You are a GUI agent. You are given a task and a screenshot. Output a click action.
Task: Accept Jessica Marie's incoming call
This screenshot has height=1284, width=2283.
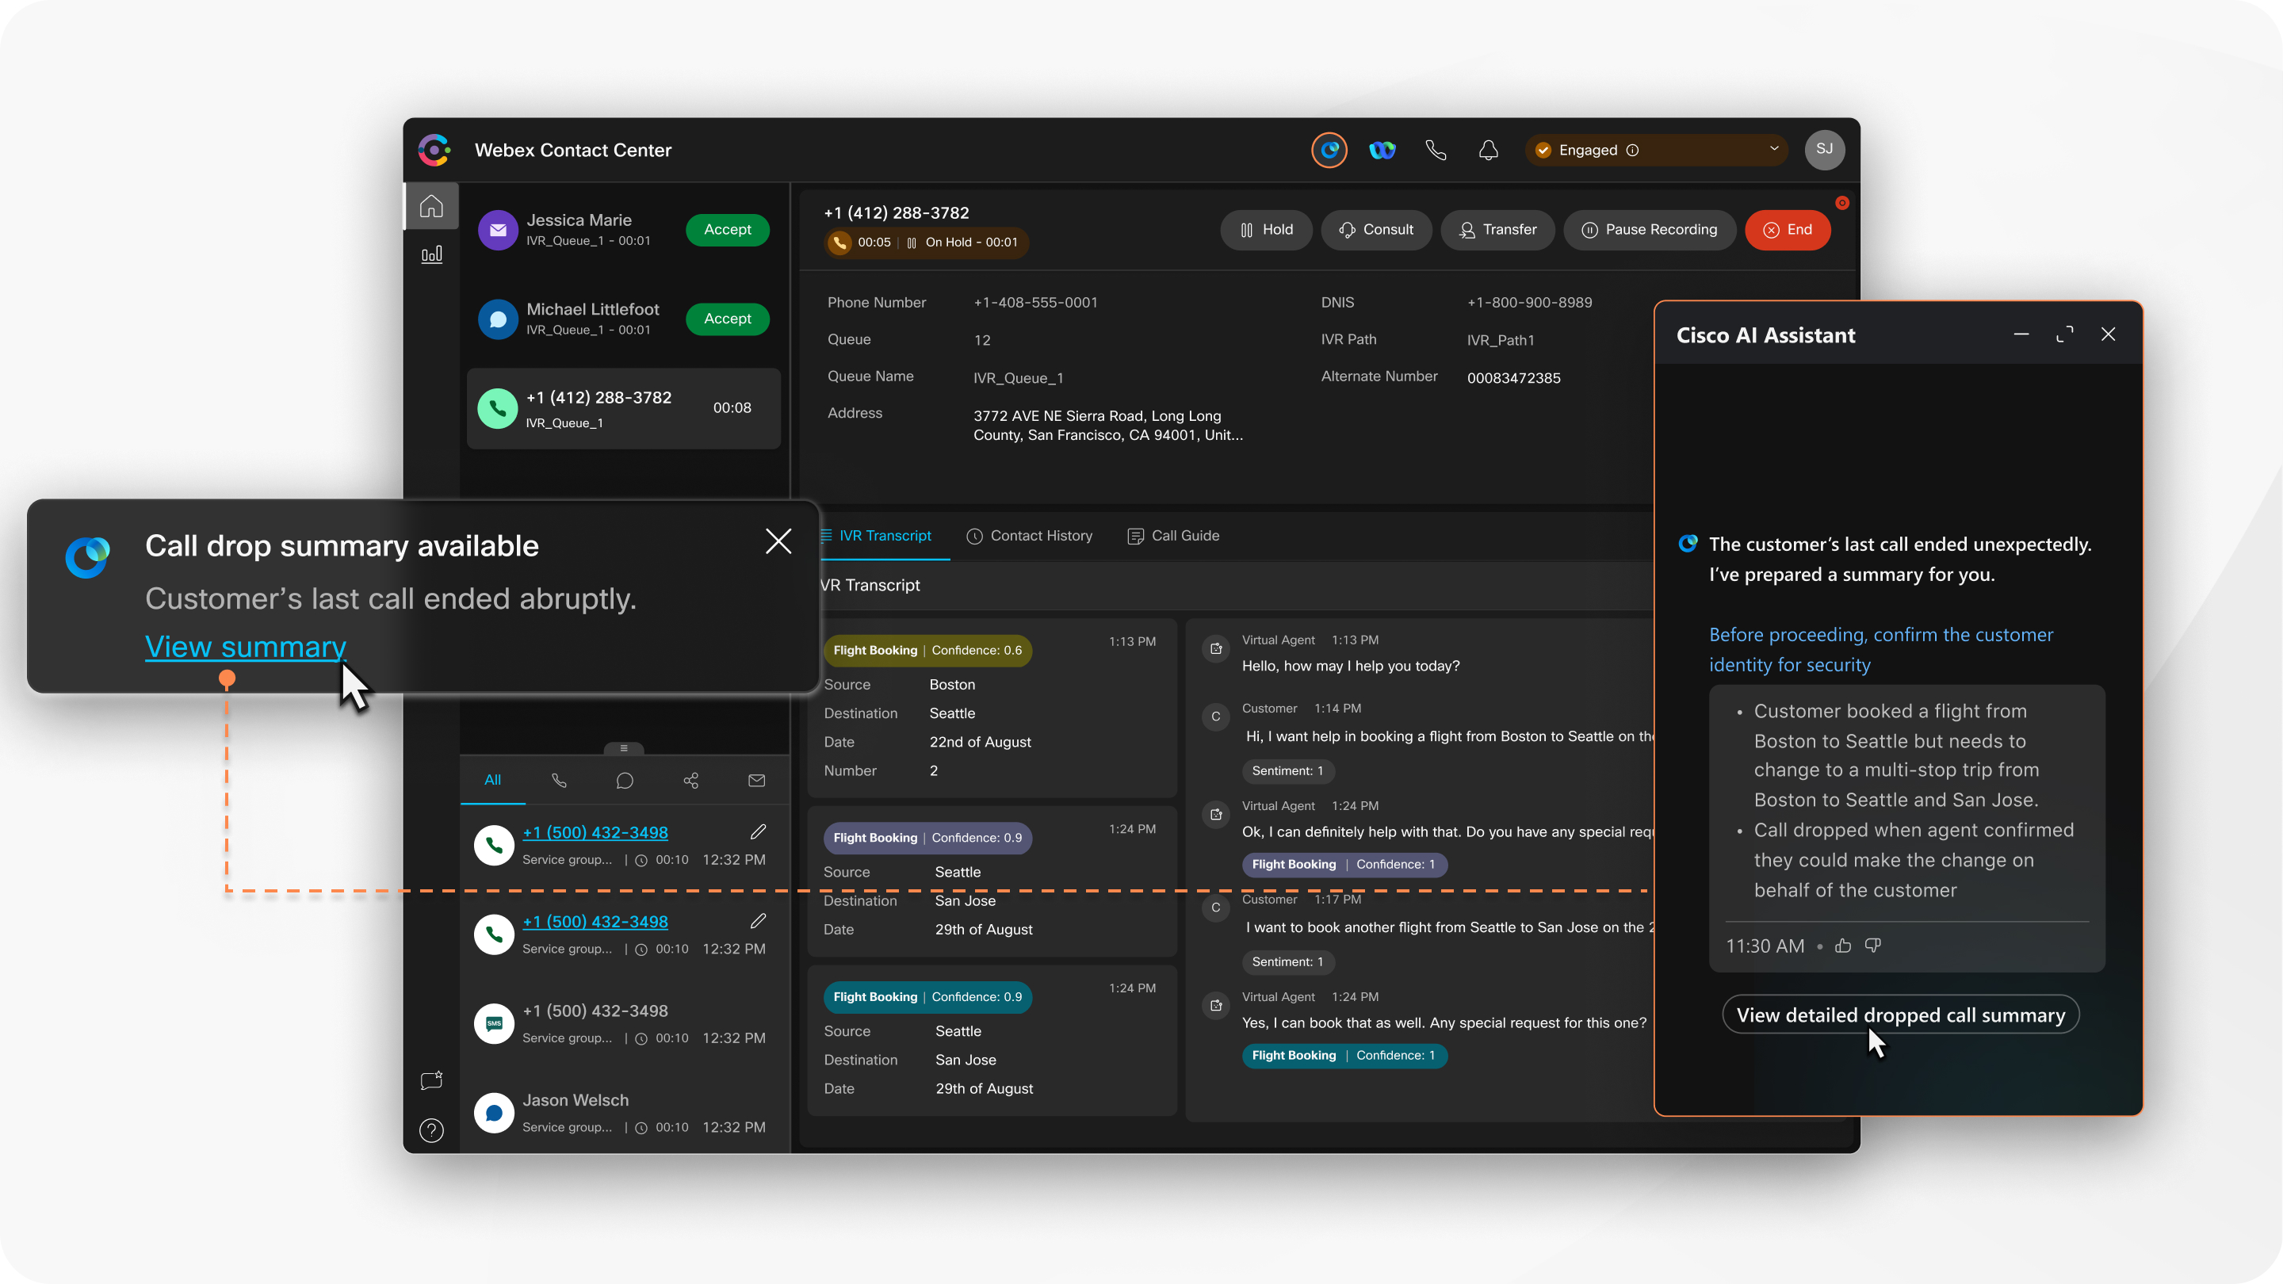pos(726,229)
